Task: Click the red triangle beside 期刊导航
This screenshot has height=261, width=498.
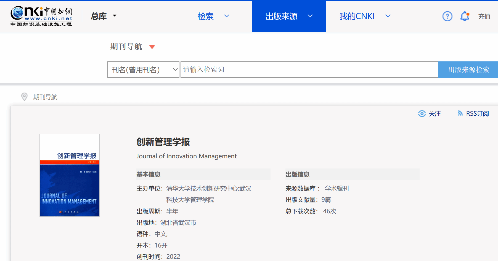Action: [x=152, y=47]
